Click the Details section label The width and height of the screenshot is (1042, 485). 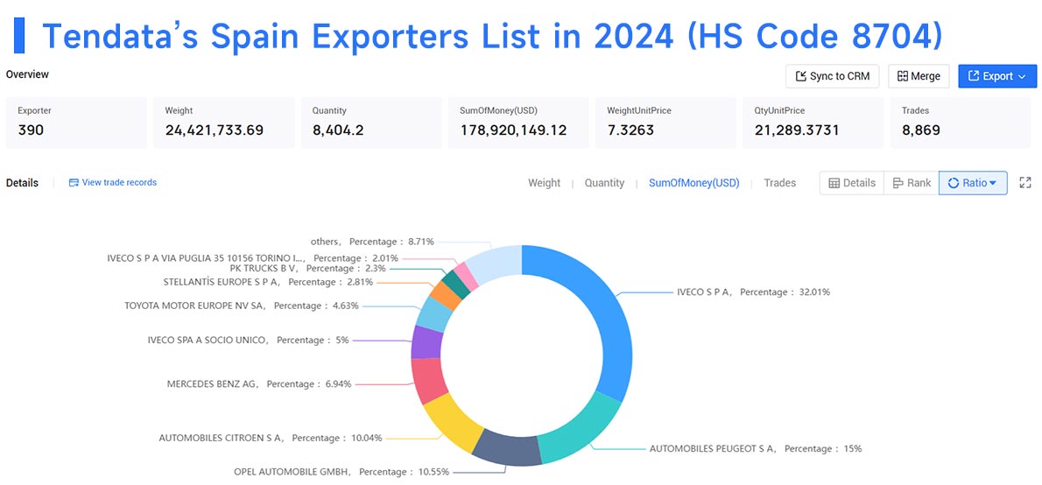(22, 183)
